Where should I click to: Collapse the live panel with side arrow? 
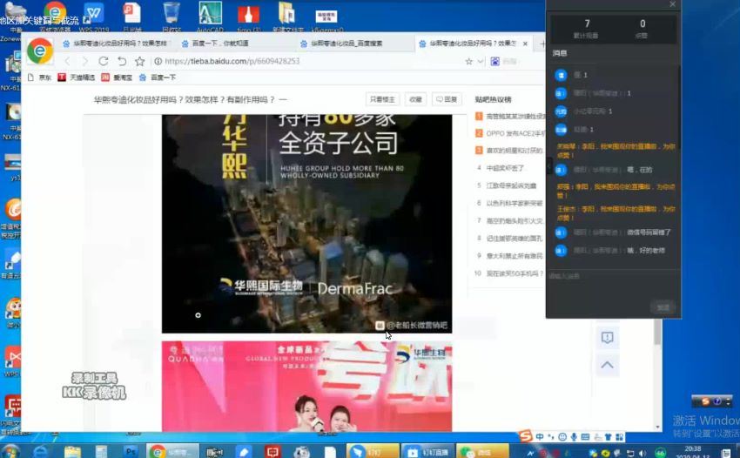click(548, 166)
